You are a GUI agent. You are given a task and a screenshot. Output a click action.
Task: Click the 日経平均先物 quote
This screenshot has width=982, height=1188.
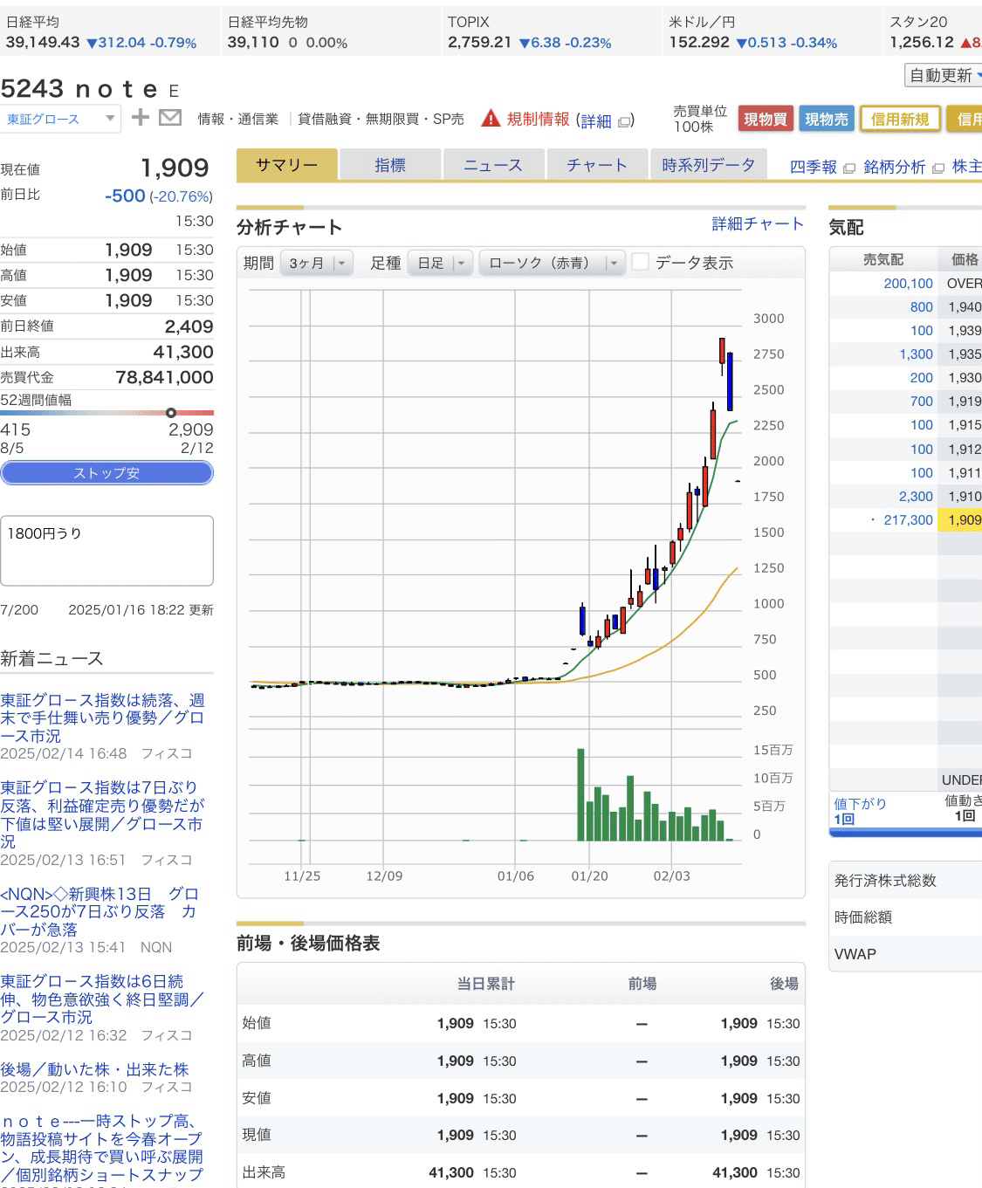[288, 32]
